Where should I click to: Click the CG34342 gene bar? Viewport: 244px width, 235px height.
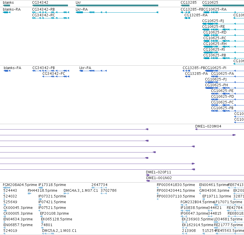pyautogui.click(x=50, y=6)
